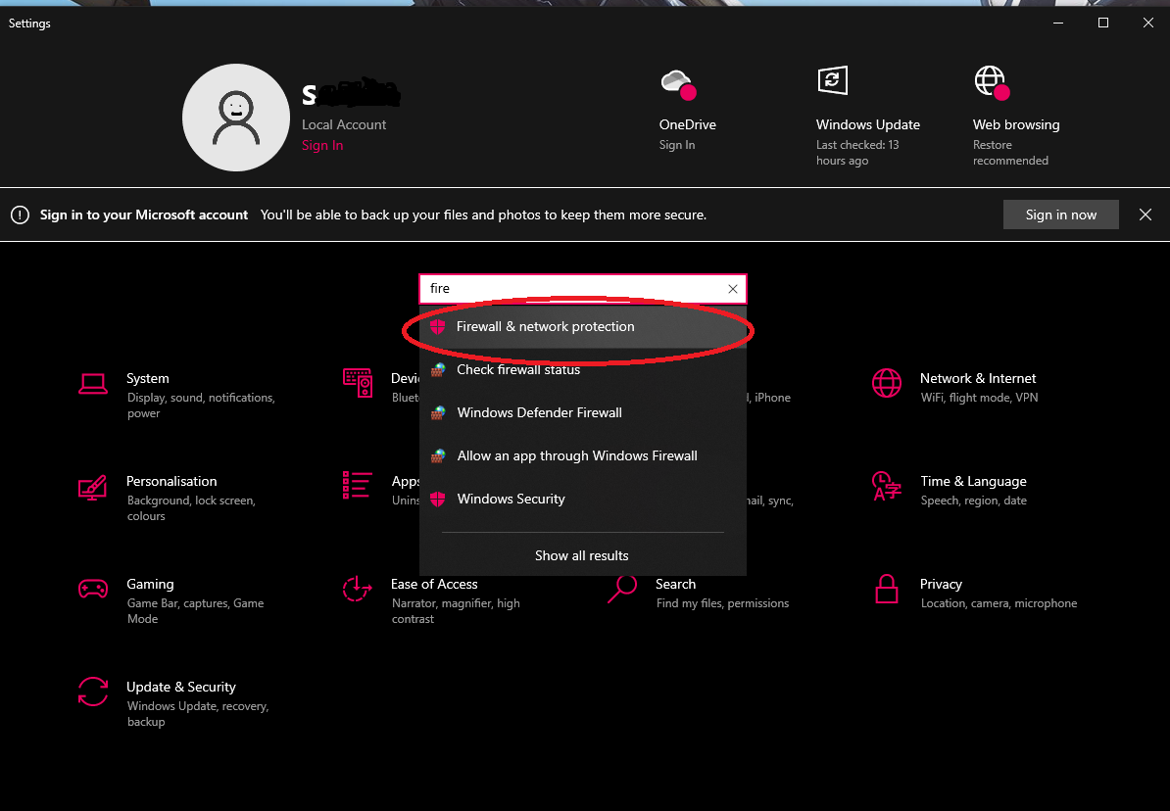Open the System settings laptop icon
Viewport: 1170px width, 811px height.
[92, 384]
